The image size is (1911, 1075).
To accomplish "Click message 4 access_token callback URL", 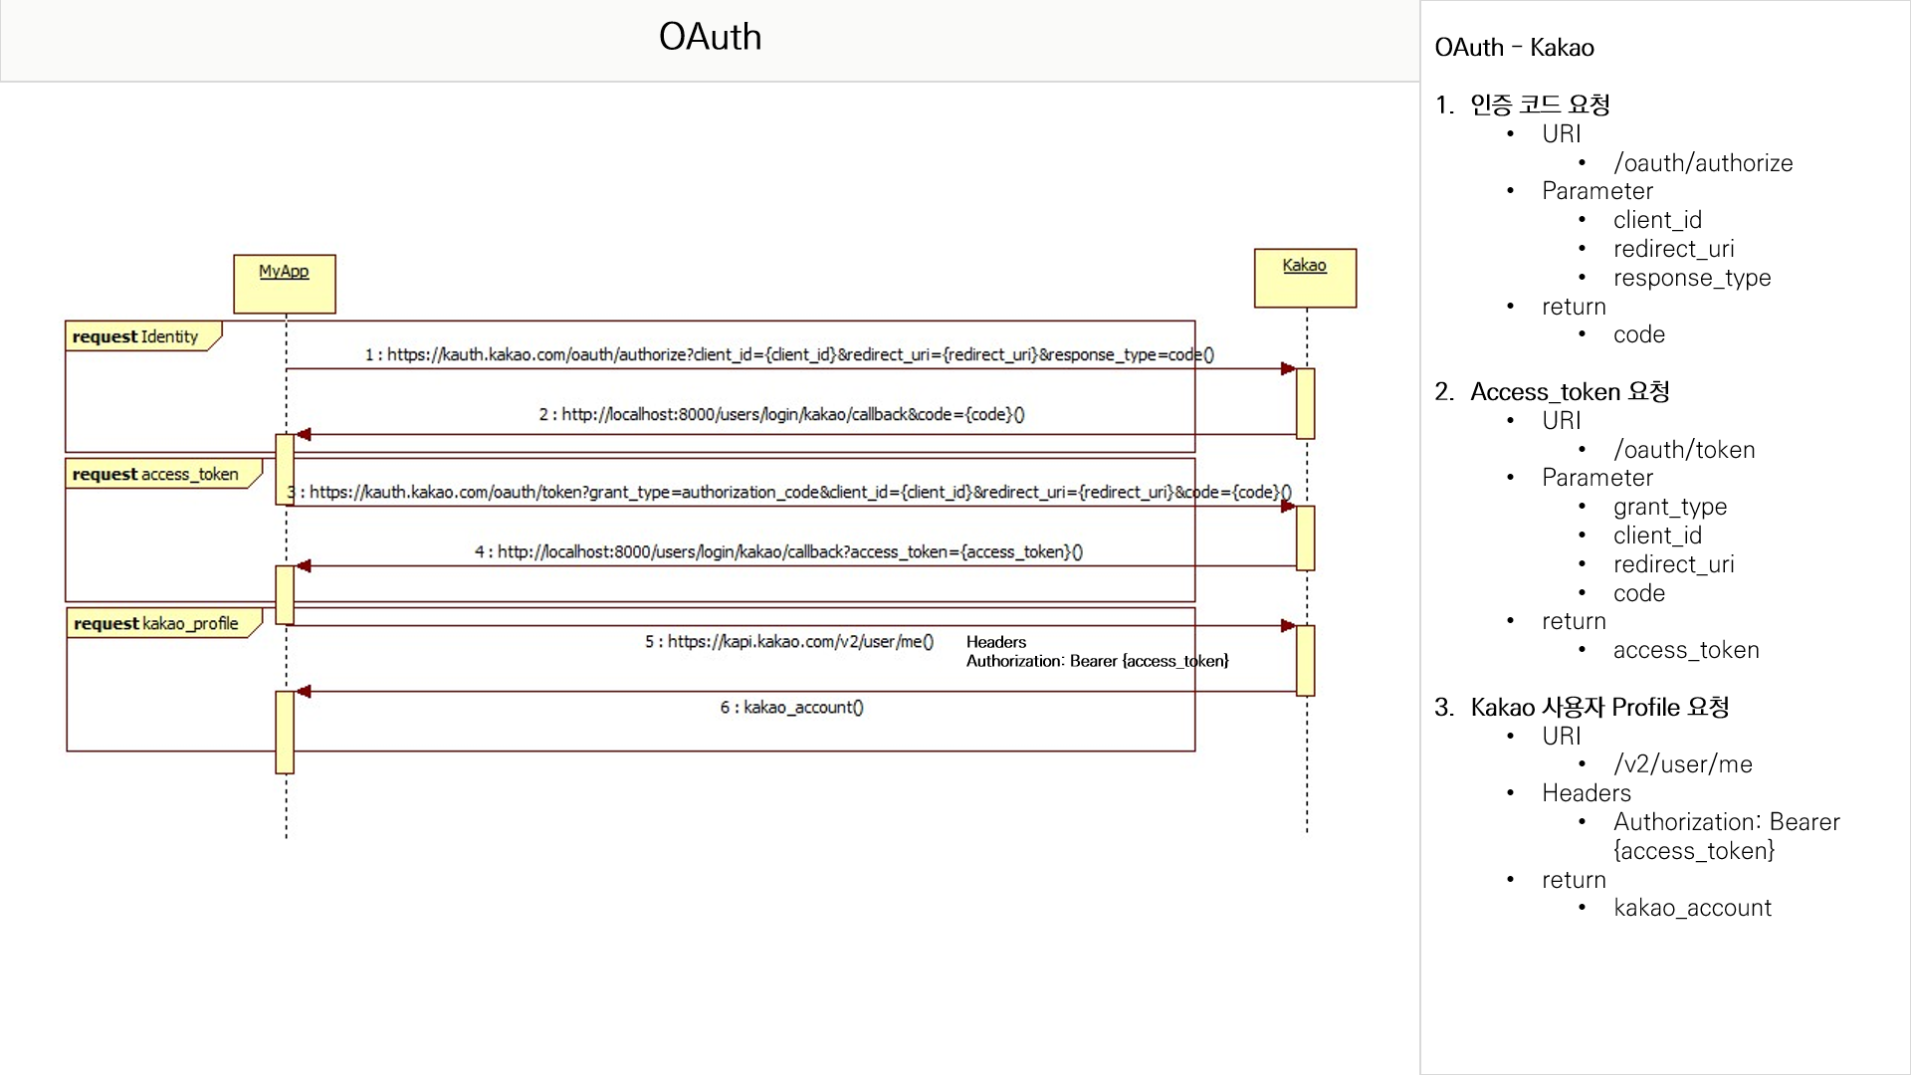I will point(778,551).
